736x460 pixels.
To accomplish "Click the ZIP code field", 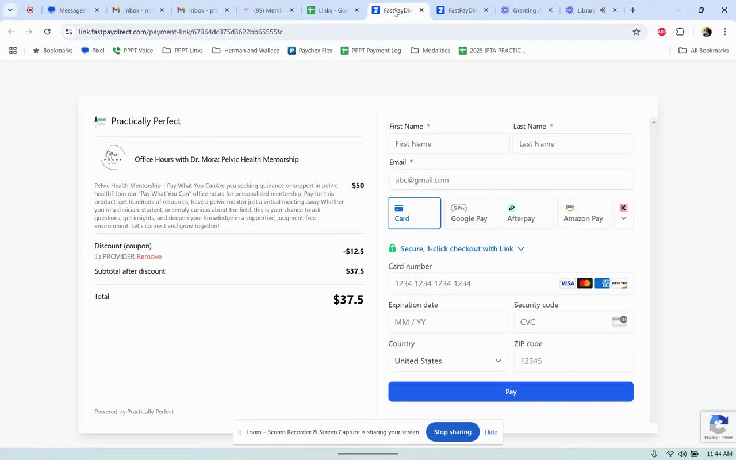I will click(x=573, y=361).
